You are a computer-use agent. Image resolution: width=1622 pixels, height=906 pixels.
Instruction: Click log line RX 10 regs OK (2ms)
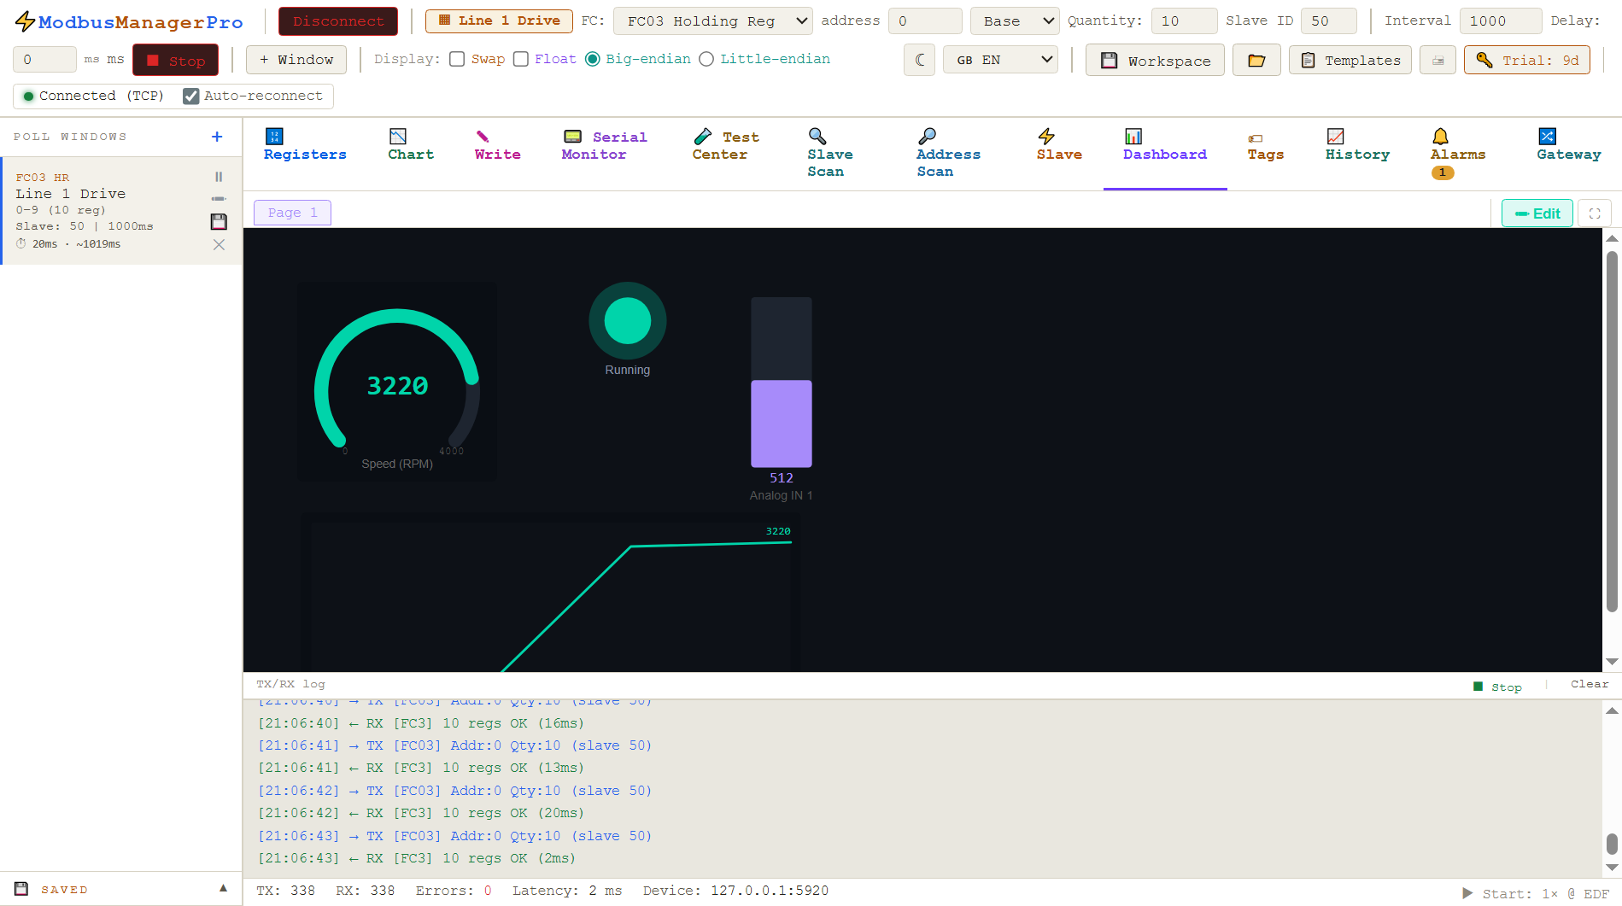tap(417, 858)
